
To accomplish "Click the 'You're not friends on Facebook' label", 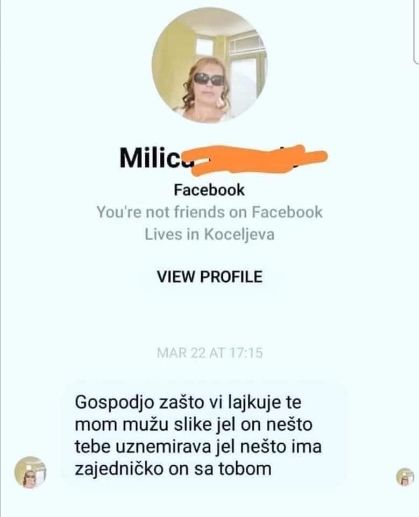I will (x=210, y=212).
